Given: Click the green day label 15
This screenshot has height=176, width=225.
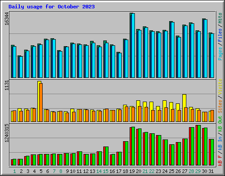Looking at the screenshot, I should (105, 171).
